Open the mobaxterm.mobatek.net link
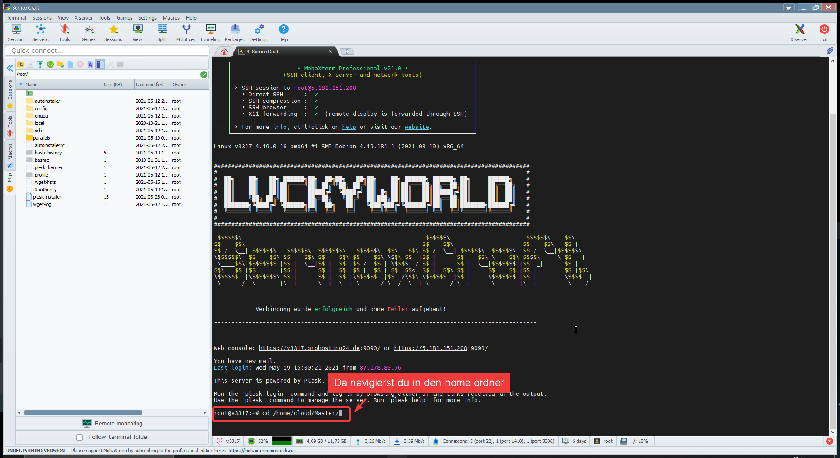840x458 pixels. pyautogui.click(x=262, y=451)
